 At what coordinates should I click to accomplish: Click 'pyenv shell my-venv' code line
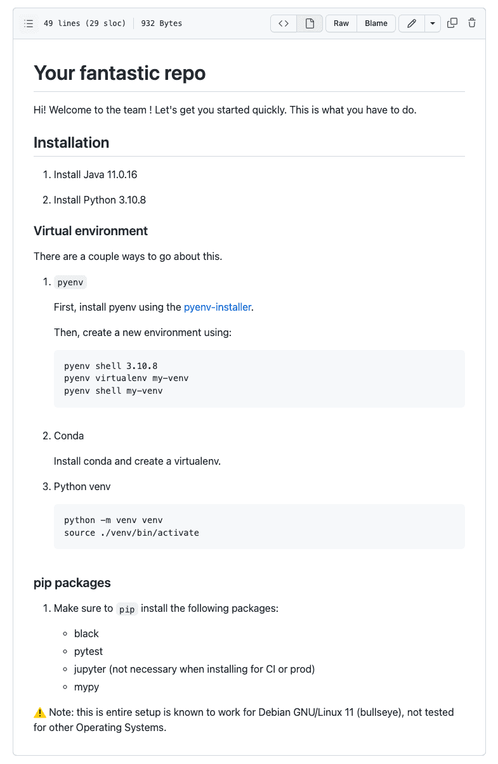pos(114,391)
